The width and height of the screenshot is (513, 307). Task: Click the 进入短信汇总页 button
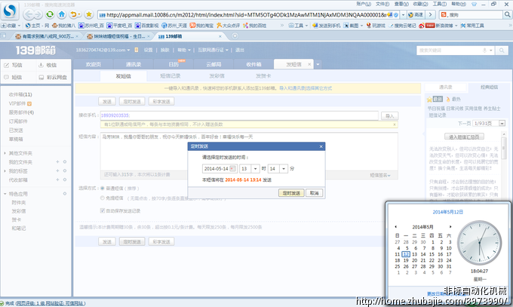[464, 137]
